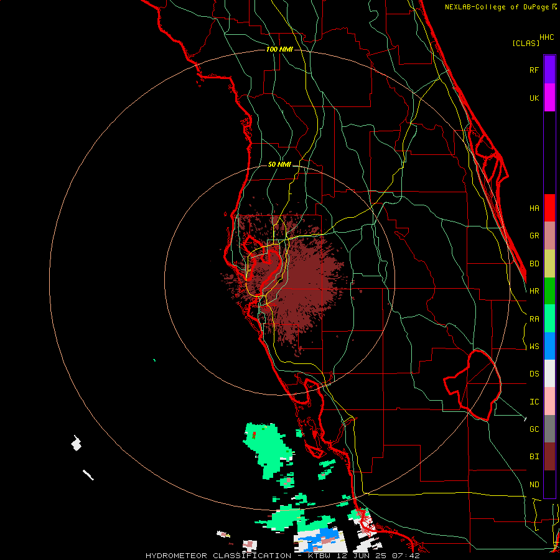Click the RA legend label
560x560 pixels.
[534, 319]
